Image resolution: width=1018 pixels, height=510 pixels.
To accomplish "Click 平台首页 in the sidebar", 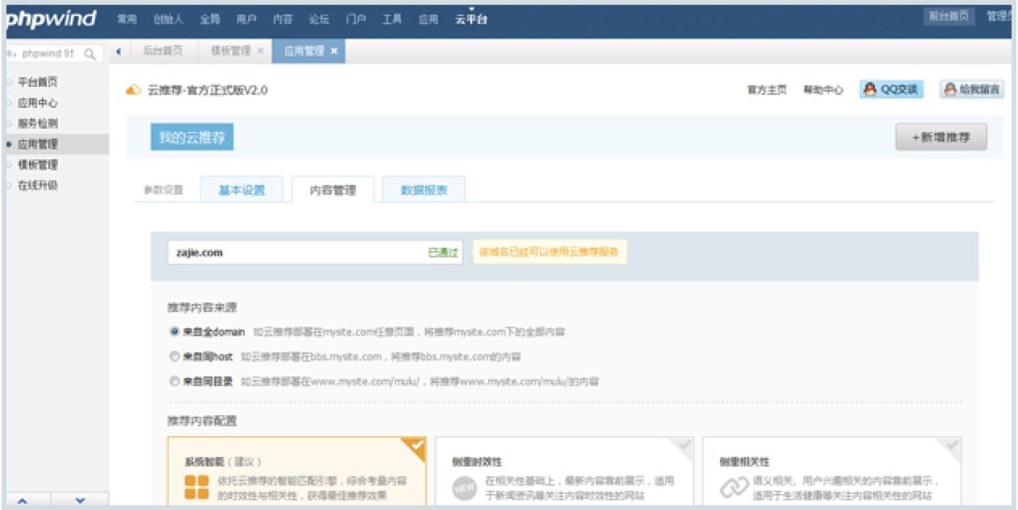I will coord(38,82).
